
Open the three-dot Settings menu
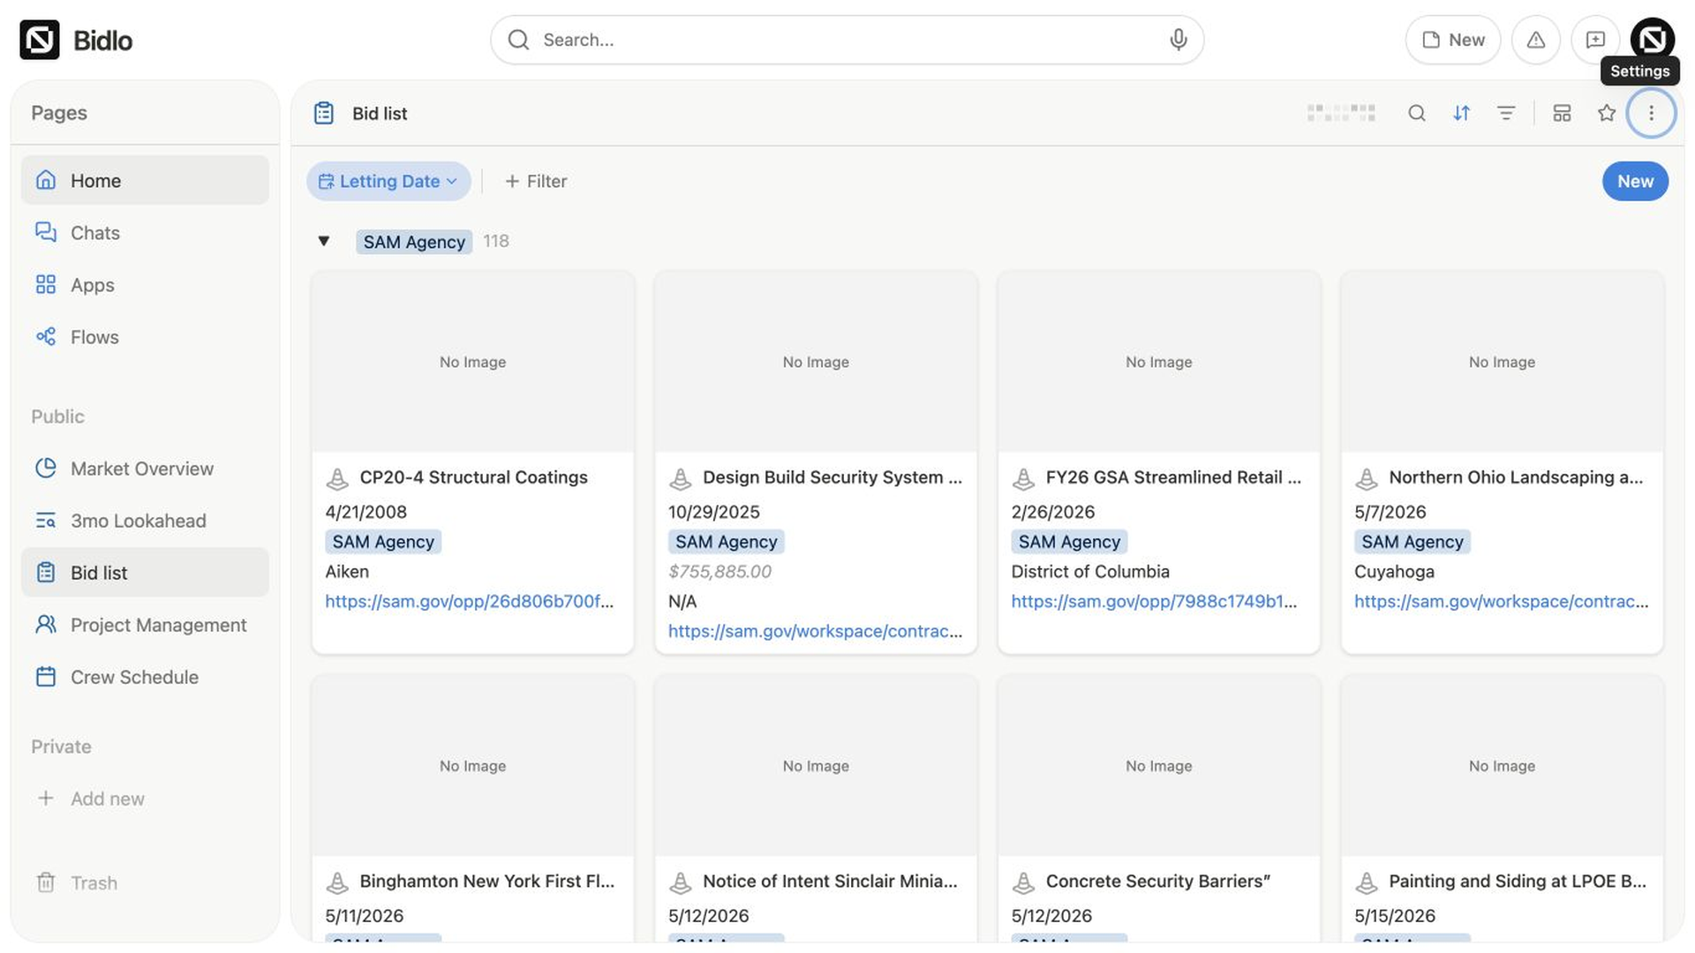[x=1652, y=113]
